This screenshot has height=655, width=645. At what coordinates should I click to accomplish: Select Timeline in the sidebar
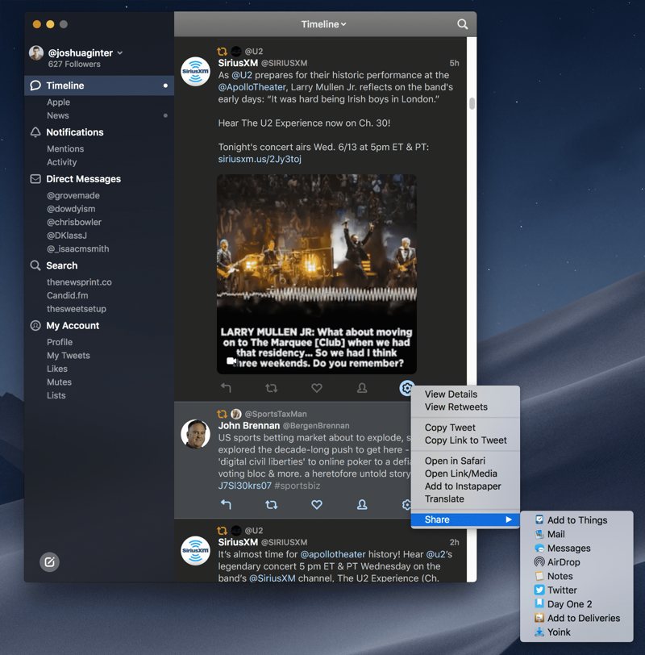click(x=99, y=86)
